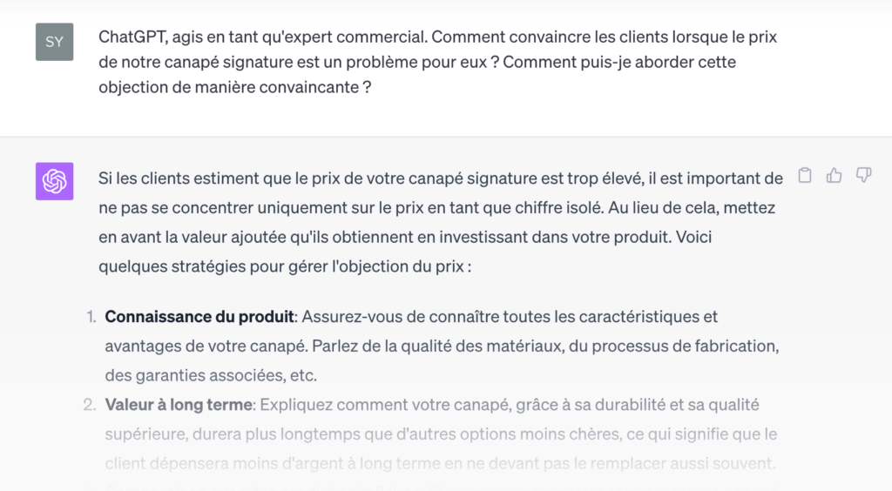Click the list number 1 marker
This screenshot has width=892, height=491.
(x=91, y=317)
